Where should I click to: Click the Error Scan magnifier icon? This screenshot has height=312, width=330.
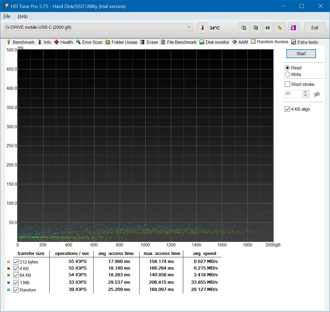[x=78, y=42]
